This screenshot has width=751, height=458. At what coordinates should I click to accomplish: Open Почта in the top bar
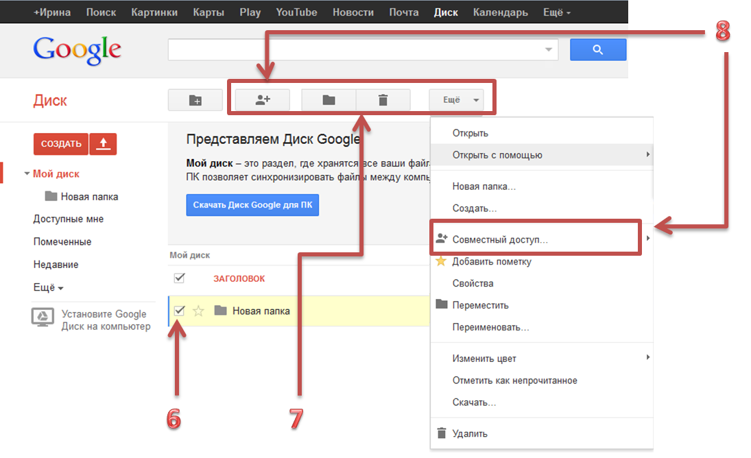click(404, 12)
